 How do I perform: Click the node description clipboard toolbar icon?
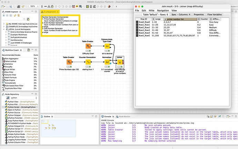click(x=52, y=6)
